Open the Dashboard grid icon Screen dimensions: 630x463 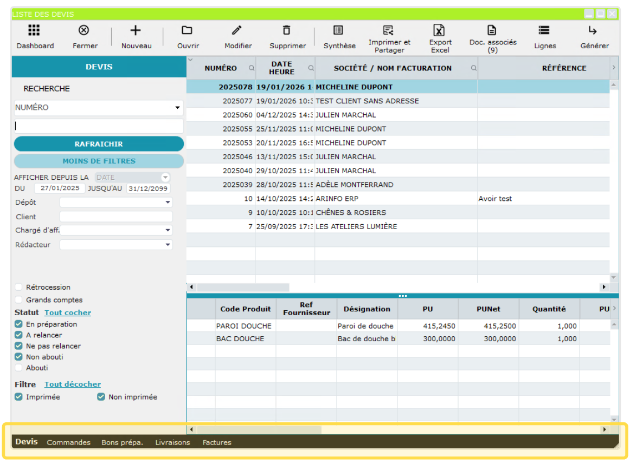pyautogui.click(x=34, y=30)
